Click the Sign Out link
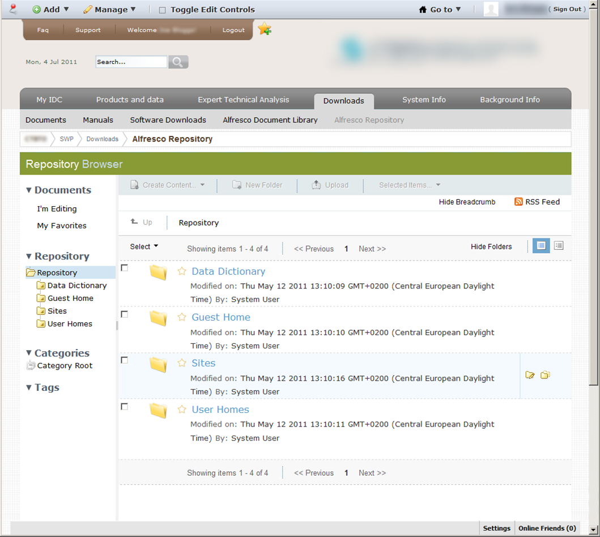The height and width of the screenshot is (537, 600). [567, 9]
